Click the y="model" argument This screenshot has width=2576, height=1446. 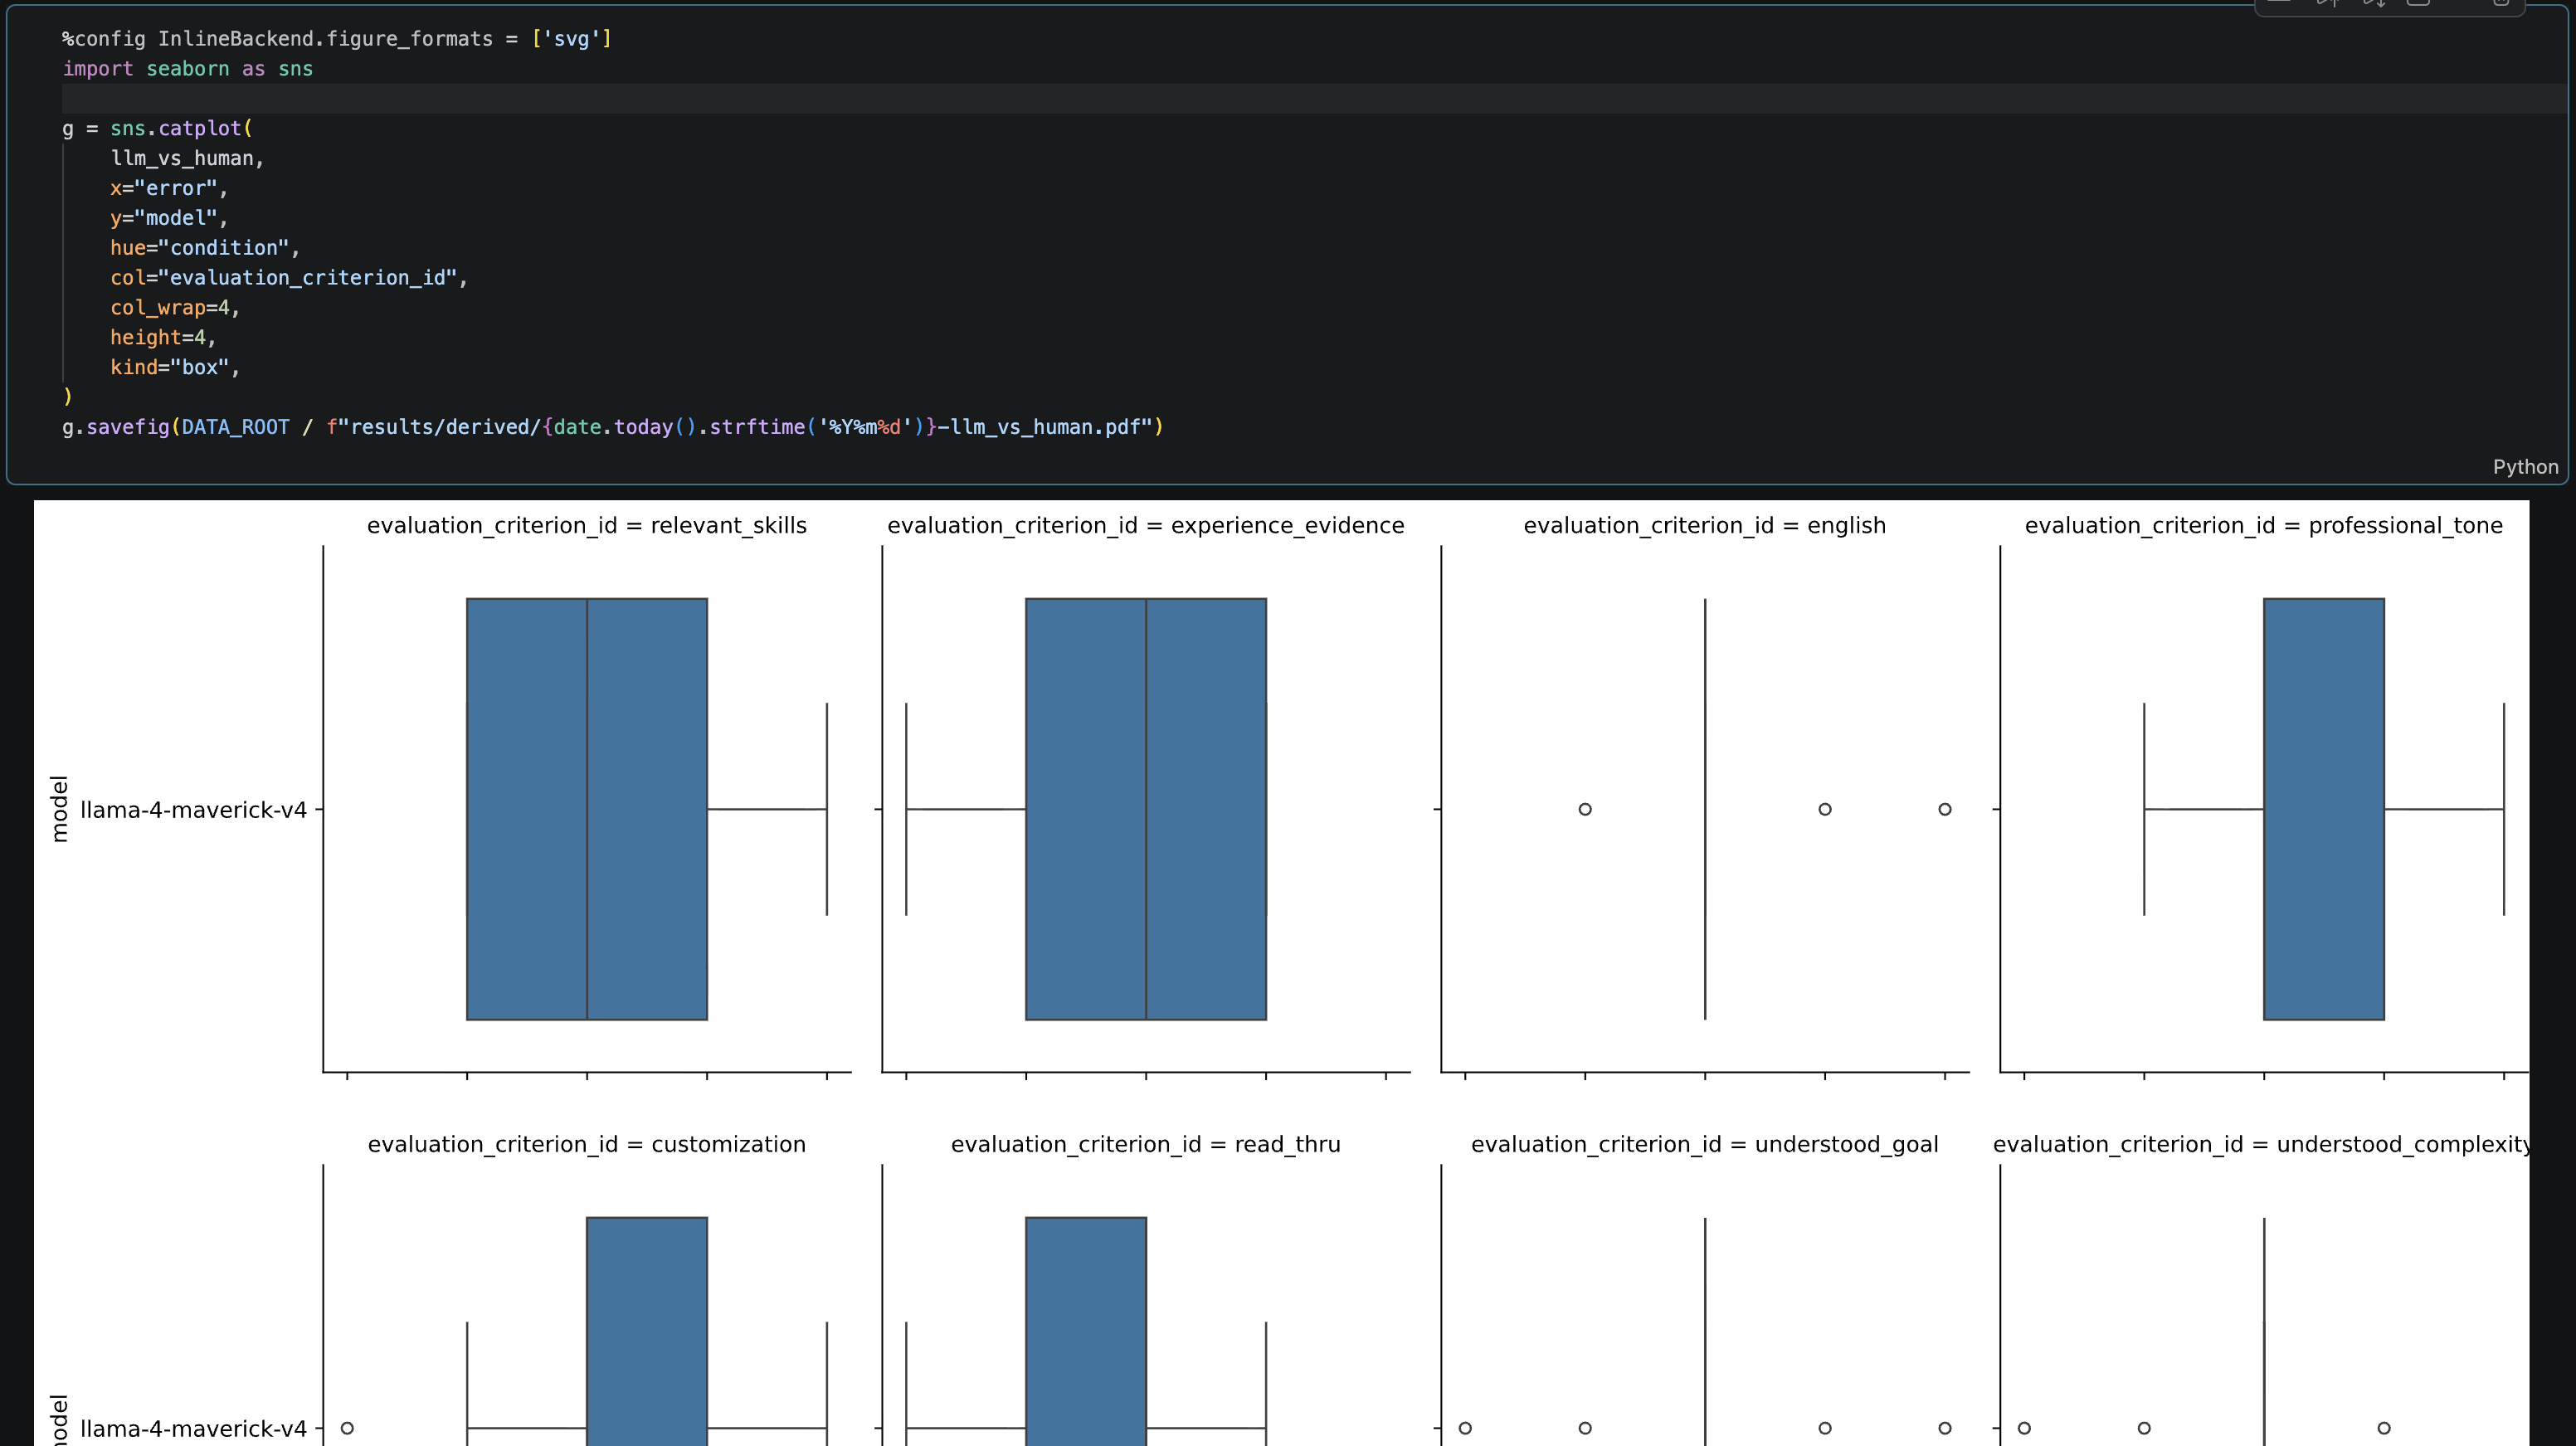click(x=169, y=218)
